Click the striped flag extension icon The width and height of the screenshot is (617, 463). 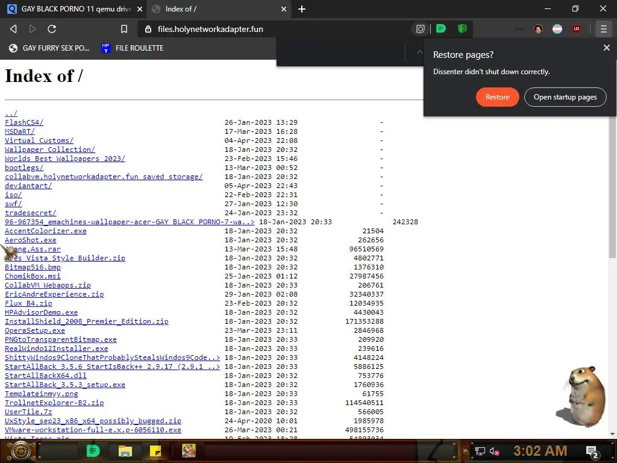coord(557,29)
